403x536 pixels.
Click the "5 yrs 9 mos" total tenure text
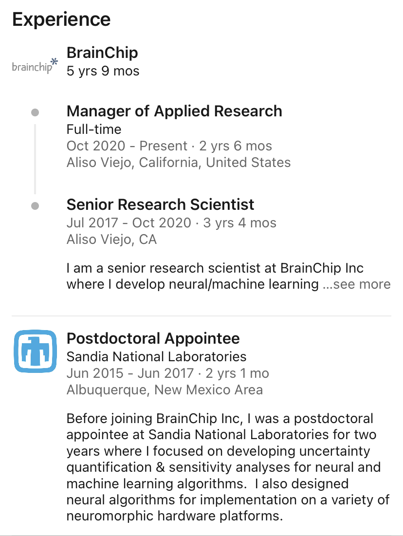tap(103, 71)
